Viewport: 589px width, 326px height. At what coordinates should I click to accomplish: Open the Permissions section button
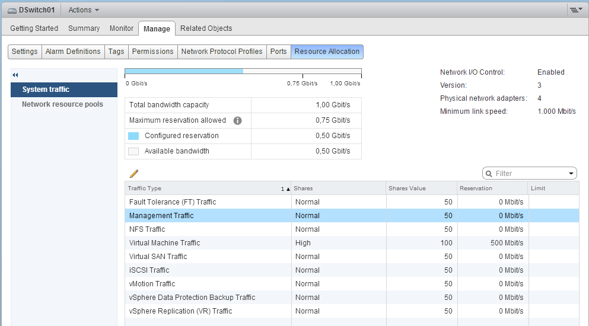(152, 52)
